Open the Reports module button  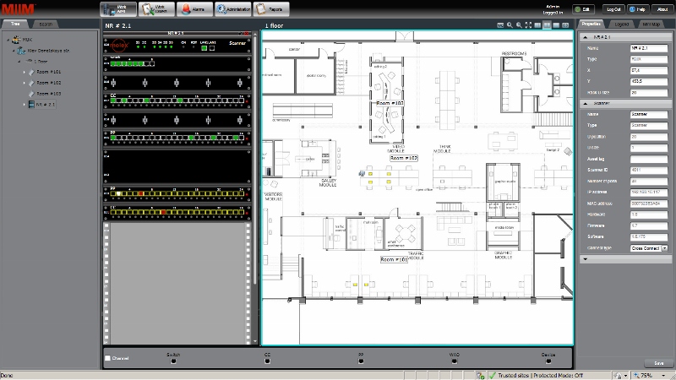coord(271,9)
